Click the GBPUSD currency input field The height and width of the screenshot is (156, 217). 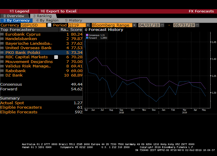click(33, 25)
